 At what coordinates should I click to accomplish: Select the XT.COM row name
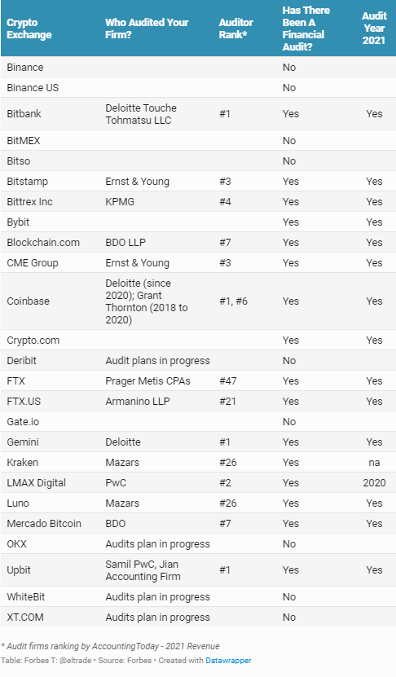click(25, 617)
